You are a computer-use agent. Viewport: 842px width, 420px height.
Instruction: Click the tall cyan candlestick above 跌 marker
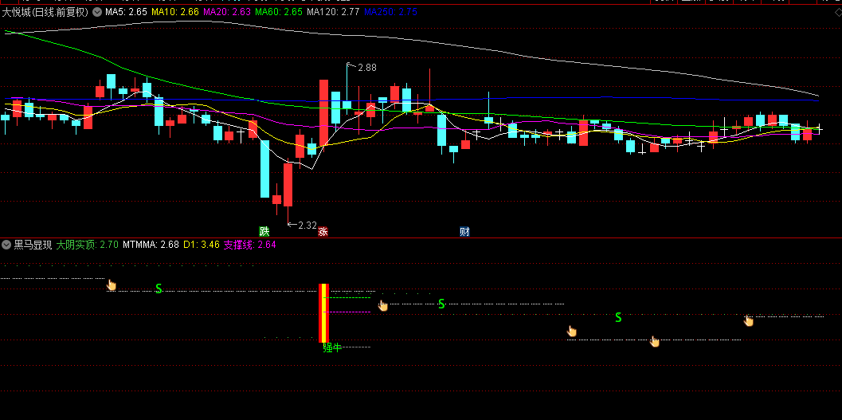(264, 169)
